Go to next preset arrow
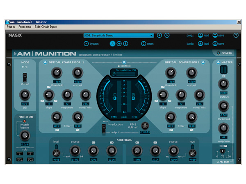Viewport: 246px width, 184px height. tap(167, 35)
